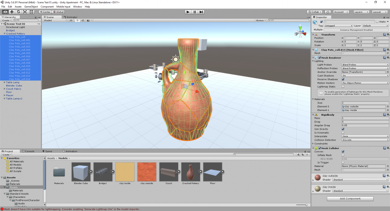
Task: Select the Couch model thumbnail
Action: coord(169,172)
